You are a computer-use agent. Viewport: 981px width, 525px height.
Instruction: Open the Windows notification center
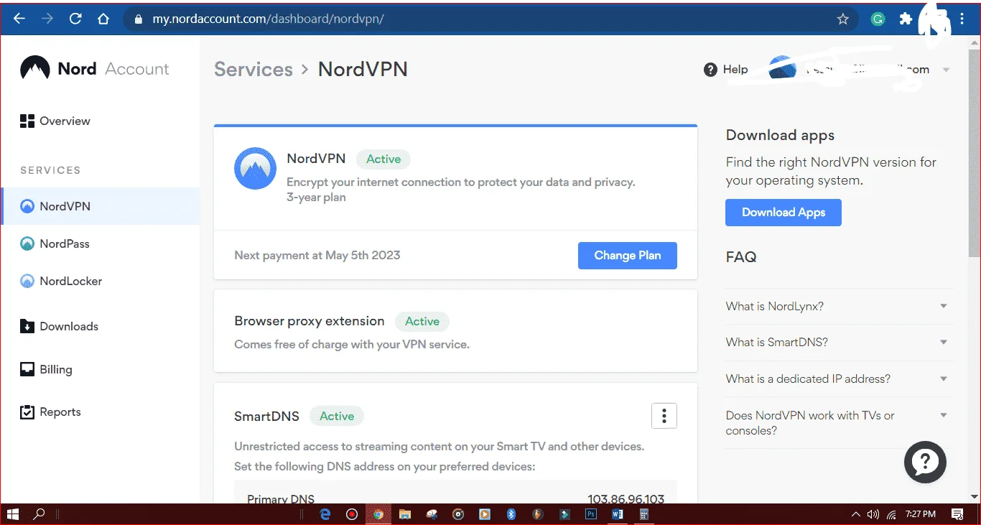tap(957, 514)
